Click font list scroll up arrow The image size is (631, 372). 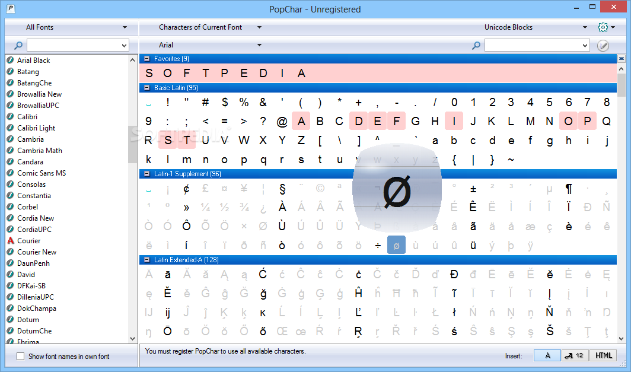[x=132, y=60]
